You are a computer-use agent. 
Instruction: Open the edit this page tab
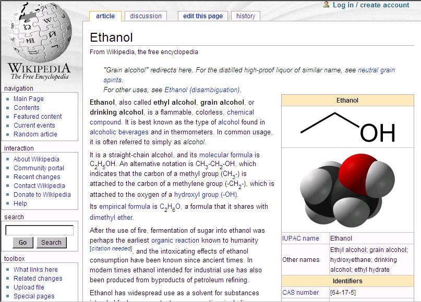point(203,16)
